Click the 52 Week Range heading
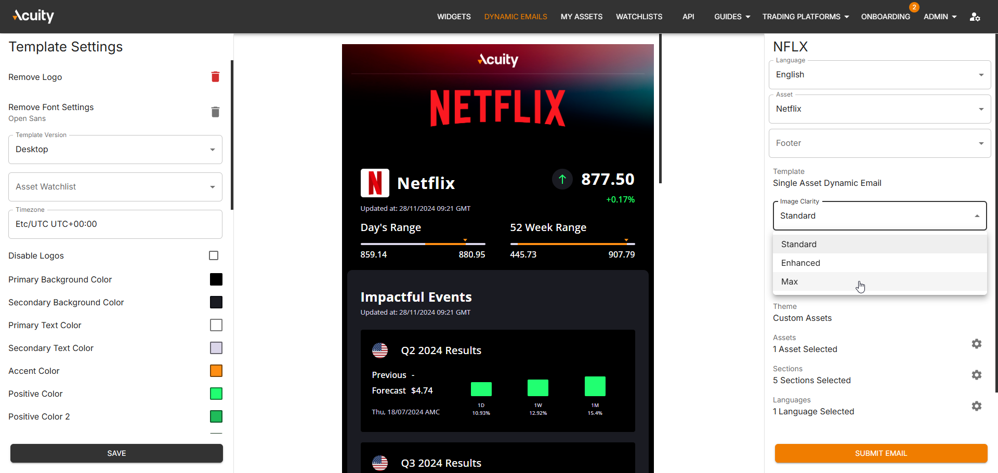 [x=548, y=227]
